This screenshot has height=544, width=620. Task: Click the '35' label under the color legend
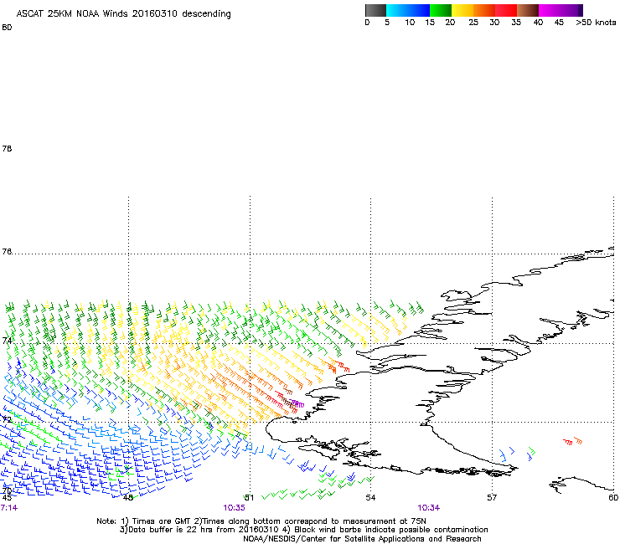click(x=516, y=23)
